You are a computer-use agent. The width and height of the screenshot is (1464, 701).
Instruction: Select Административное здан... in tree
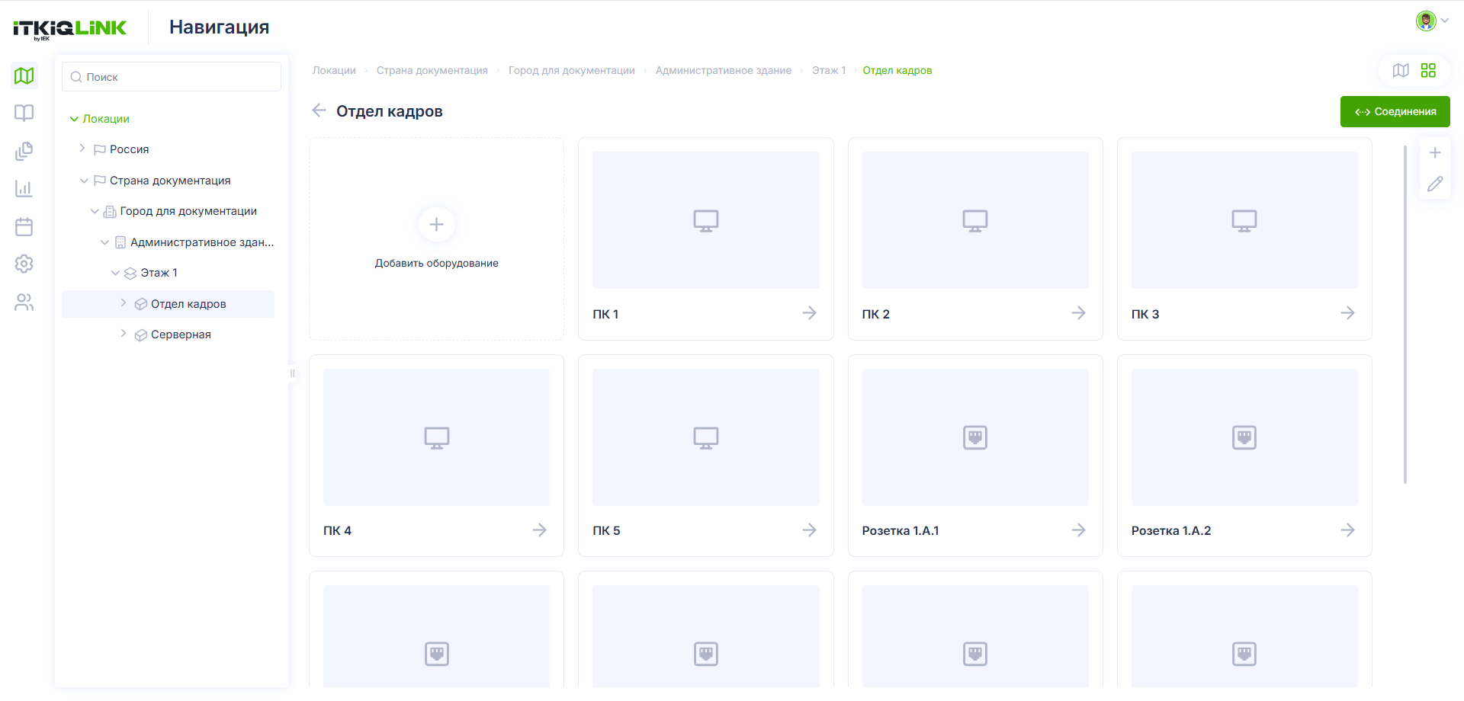point(202,242)
